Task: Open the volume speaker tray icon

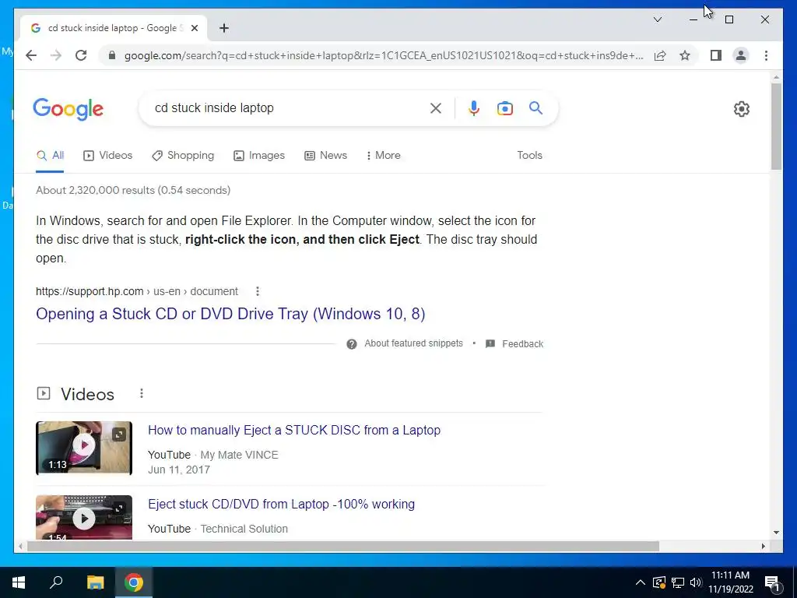Action: 695,582
